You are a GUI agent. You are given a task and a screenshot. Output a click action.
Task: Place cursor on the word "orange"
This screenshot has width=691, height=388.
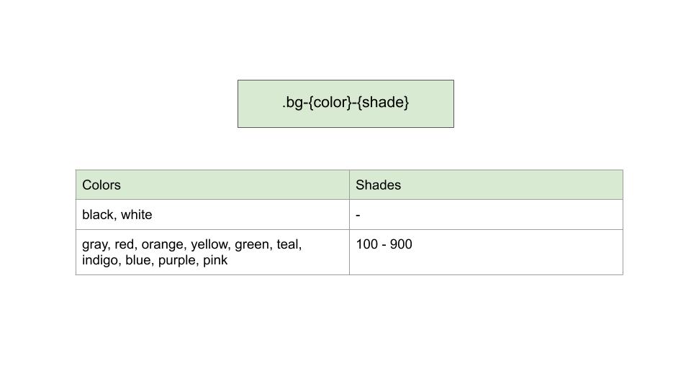click(162, 245)
